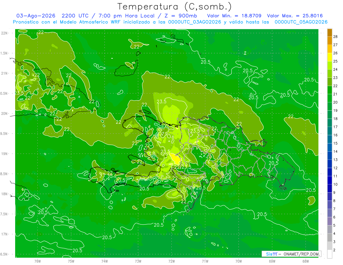Click the '22N' latitude axis label
This screenshot has width=343, height=265.
[5, 33]
